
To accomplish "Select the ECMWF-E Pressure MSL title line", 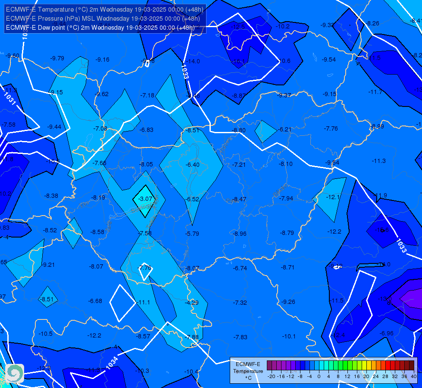I will 103,19.
